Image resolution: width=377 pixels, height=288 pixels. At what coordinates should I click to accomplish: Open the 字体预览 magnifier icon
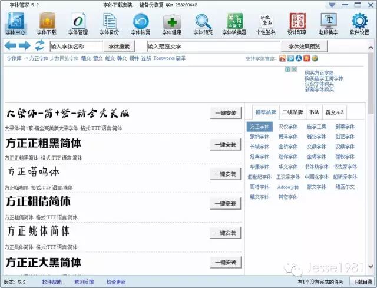(x=203, y=24)
